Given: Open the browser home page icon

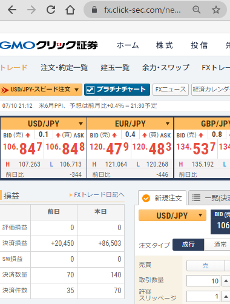Looking at the screenshot, I should [70, 10].
